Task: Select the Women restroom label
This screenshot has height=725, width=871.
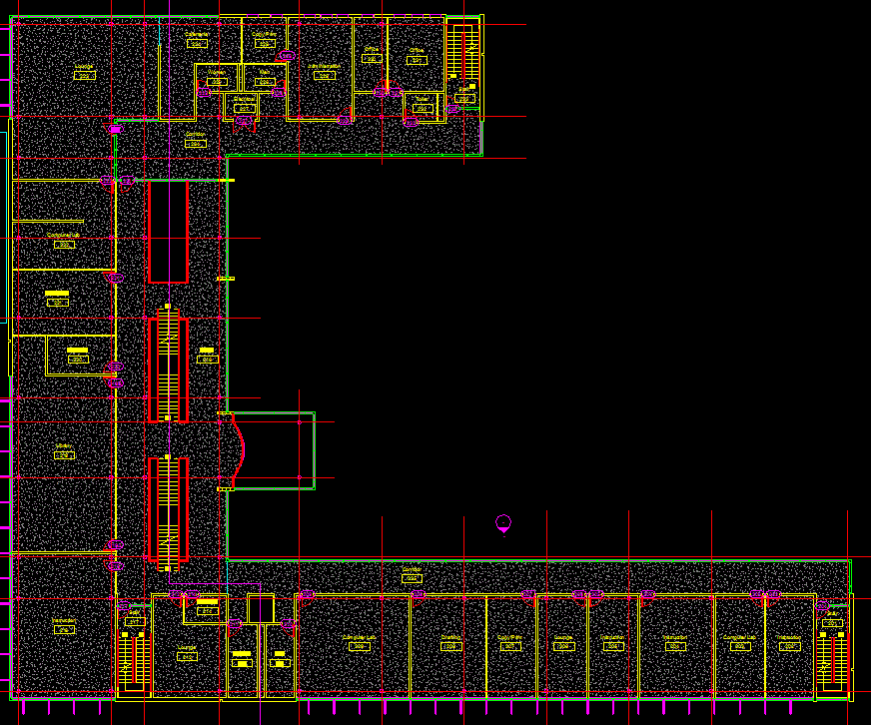Action: click(x=217, y=72)
